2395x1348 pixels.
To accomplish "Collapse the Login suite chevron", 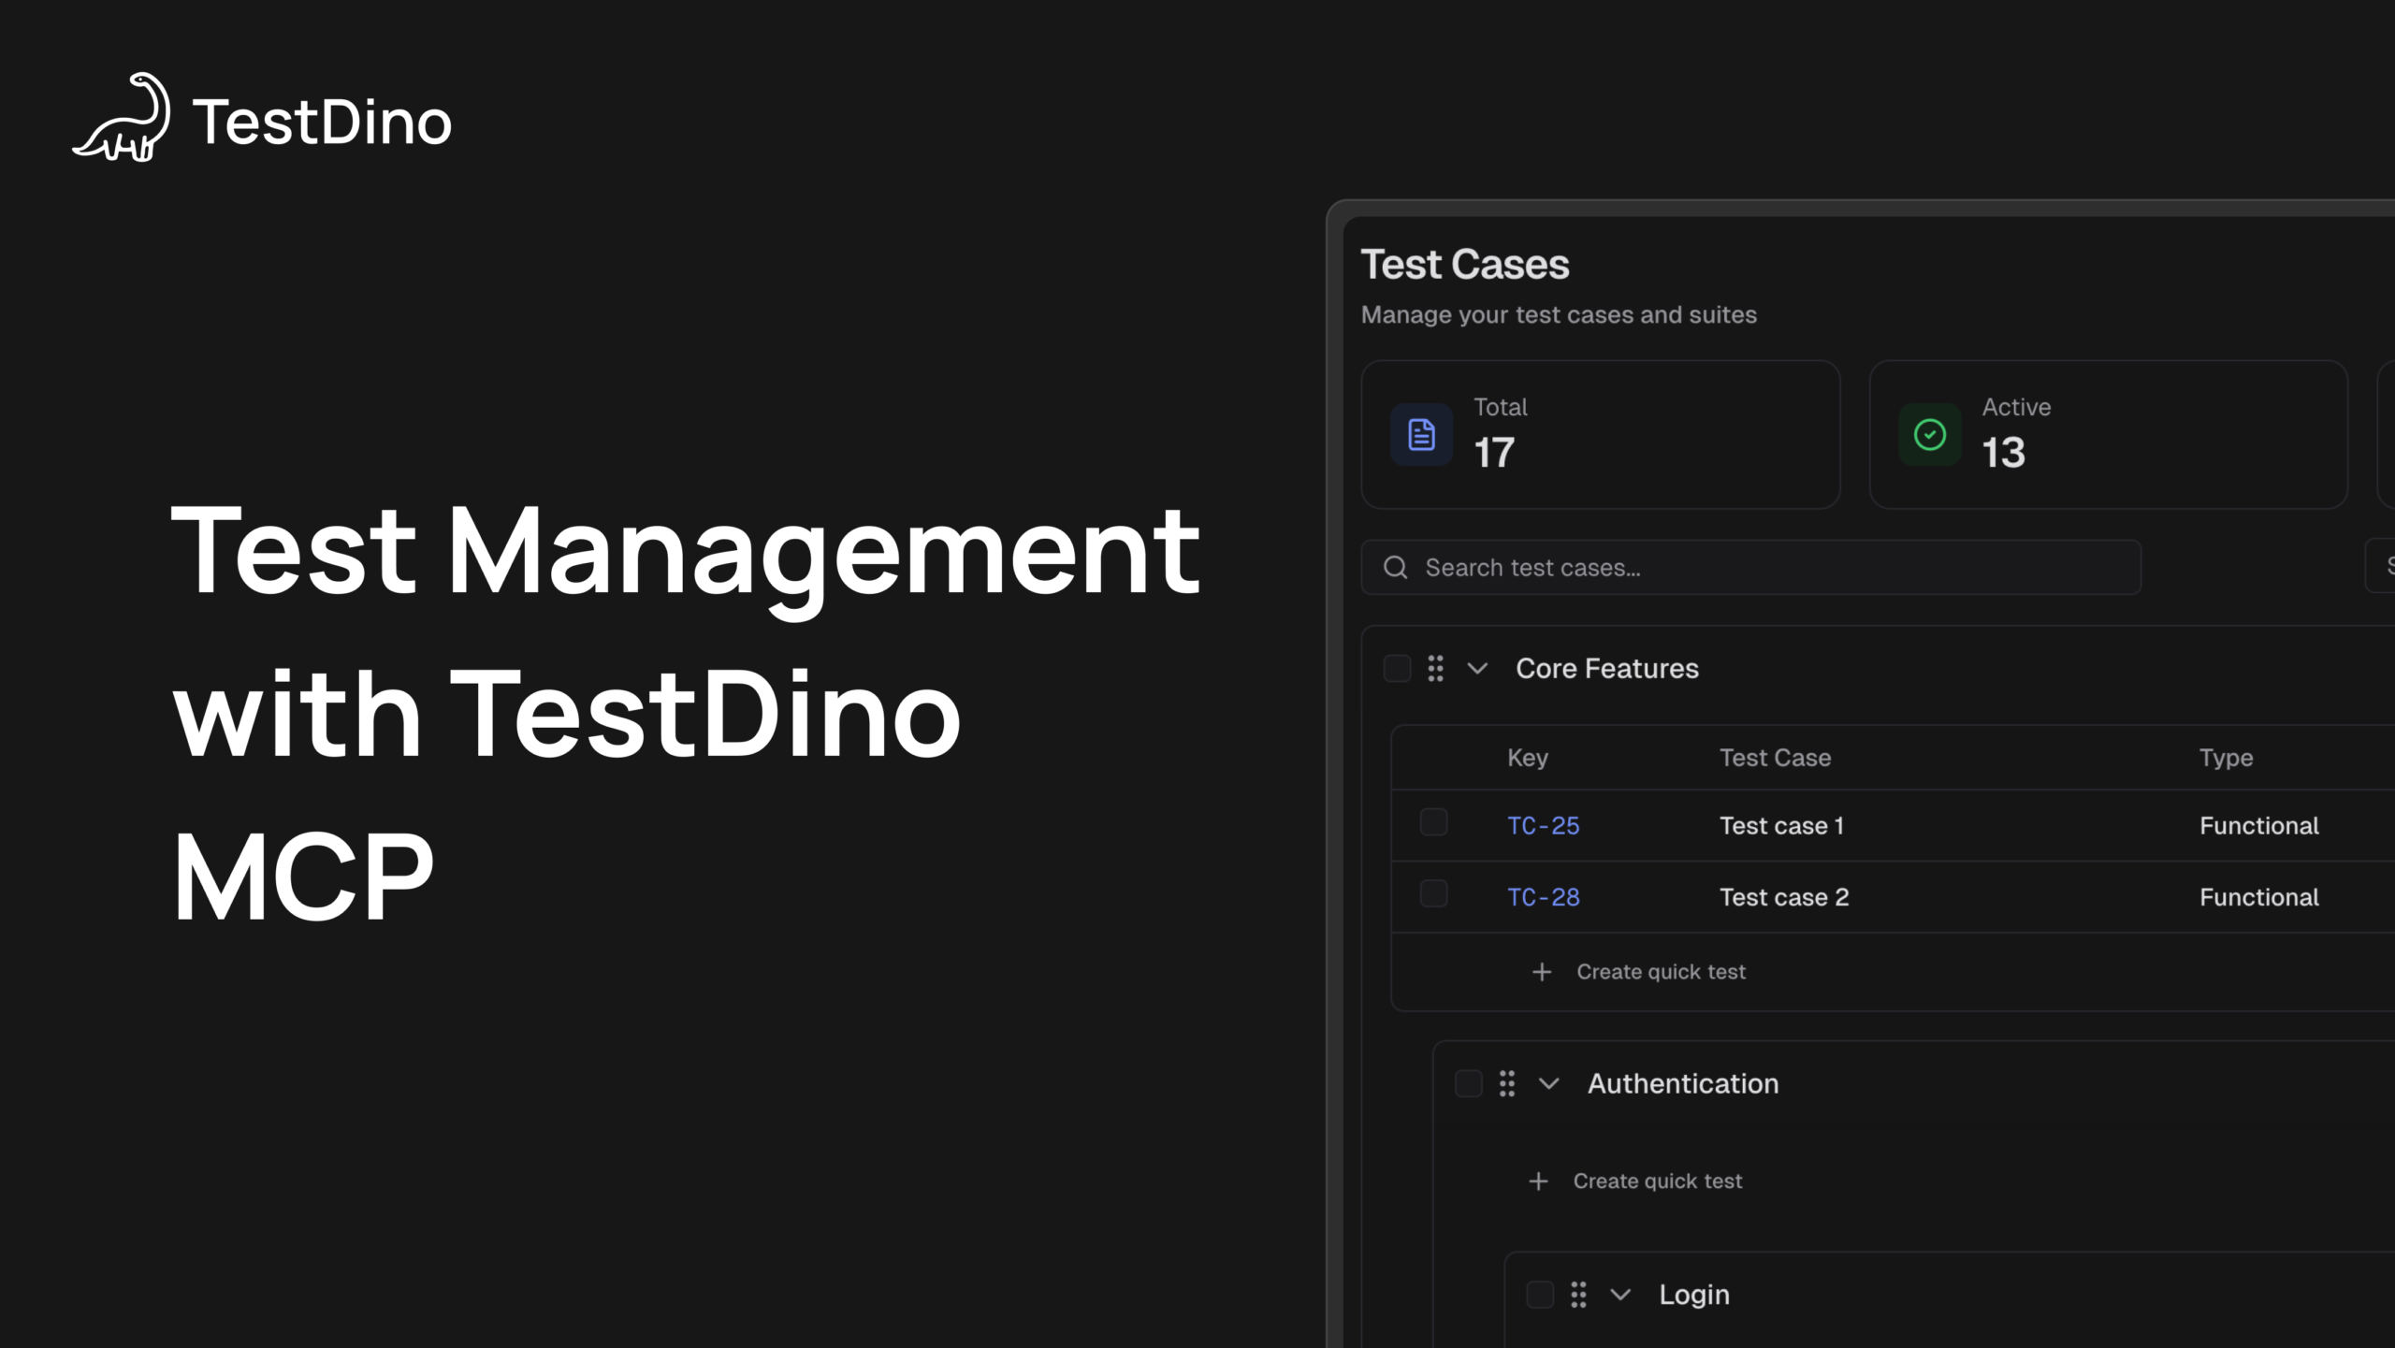I will pyautogui.click(x=1620, y=1295).
